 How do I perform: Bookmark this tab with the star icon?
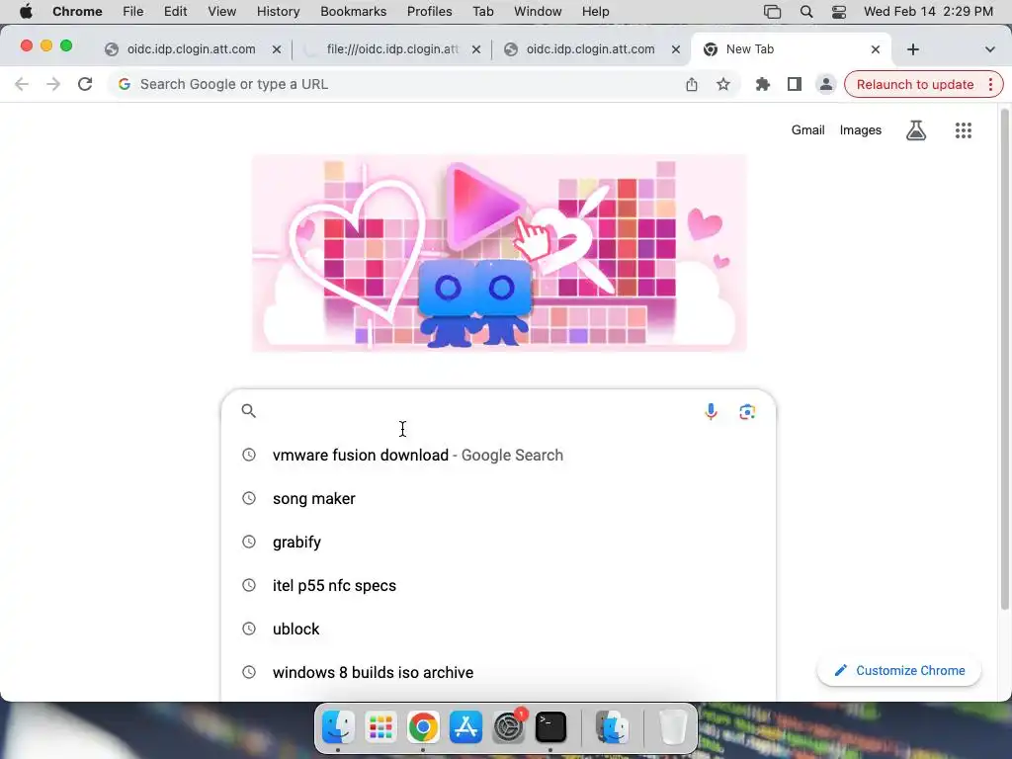[x=722, y=84]
